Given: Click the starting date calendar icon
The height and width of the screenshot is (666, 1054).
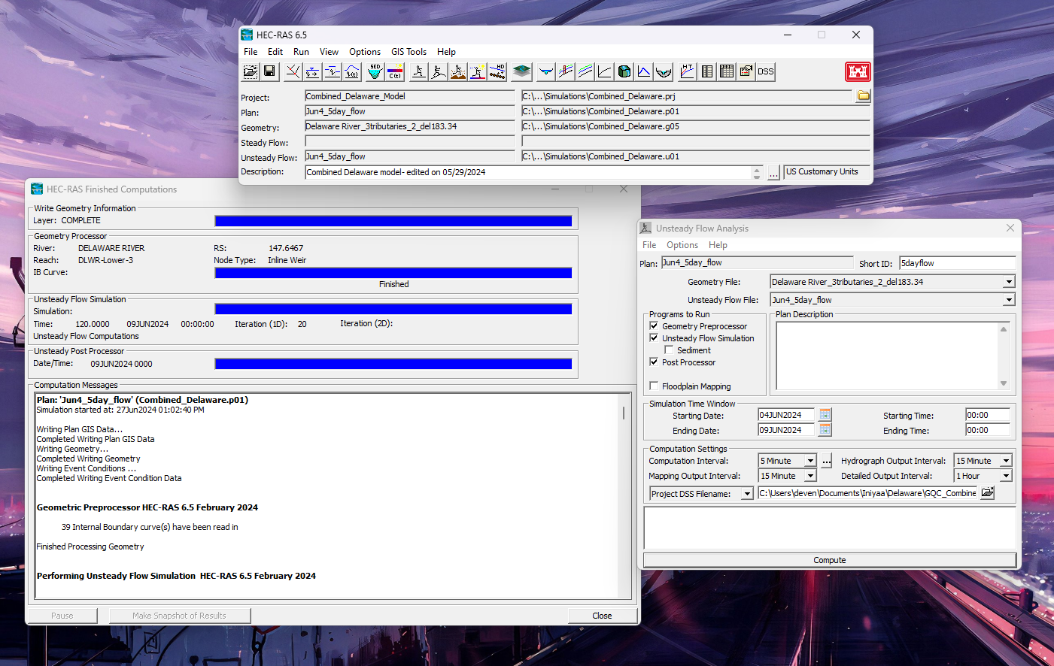Looking at the screenshot, I should pyautogui.click(x=825, y=415).
